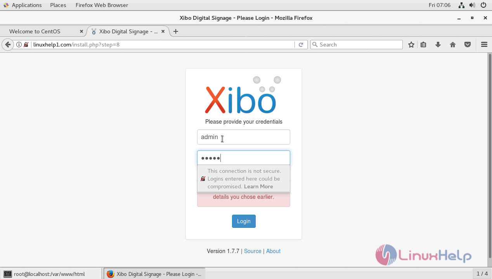Click the blue Login button

pos(244,221)
